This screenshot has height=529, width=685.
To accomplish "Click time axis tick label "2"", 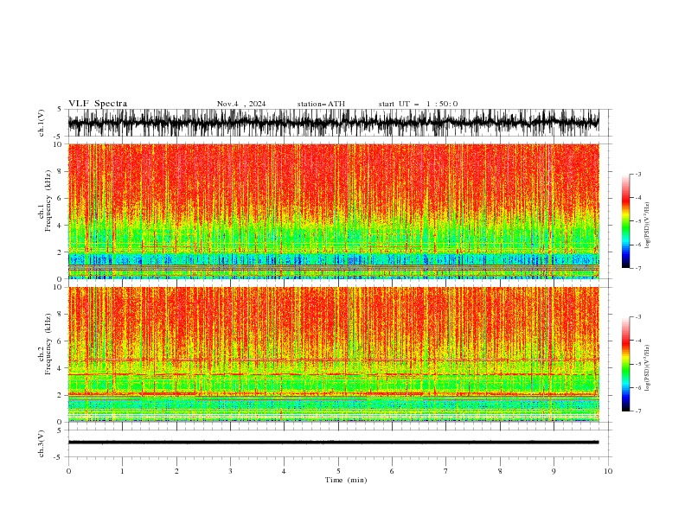I will tap(176, 471).
